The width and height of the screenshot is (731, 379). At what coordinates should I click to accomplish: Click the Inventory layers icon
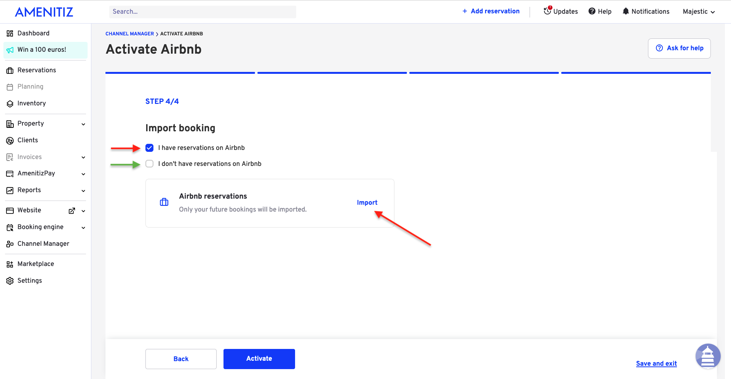pos(10,104)
